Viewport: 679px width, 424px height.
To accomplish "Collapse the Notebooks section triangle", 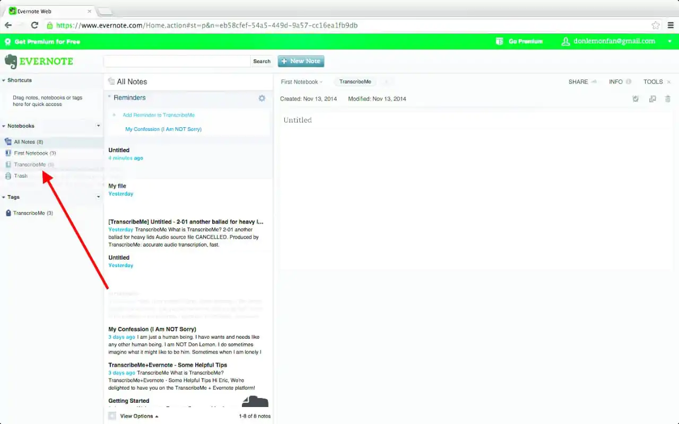I will (4, 126).
